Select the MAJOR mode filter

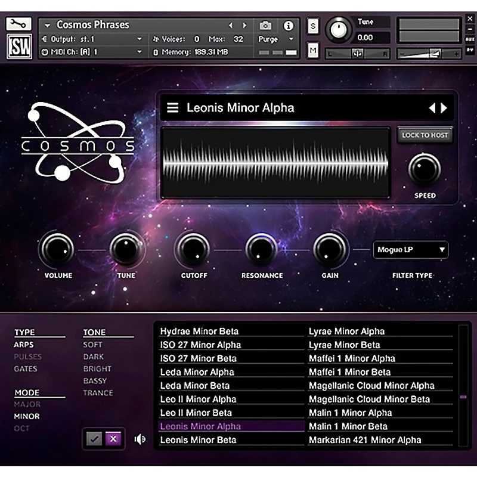coord(27,404)
